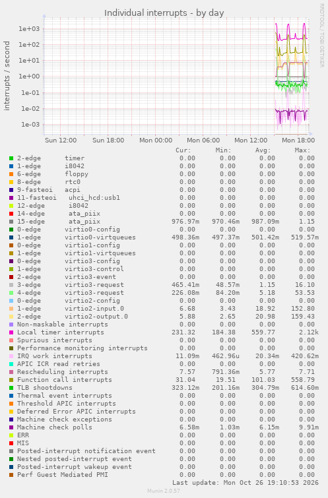Click the Avg: column header
Viewport: 328px width, 498px height.
pos(263,150)
